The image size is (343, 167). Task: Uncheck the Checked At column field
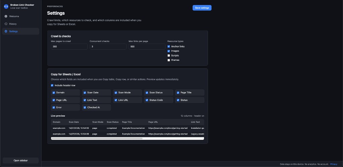(85, 107)
